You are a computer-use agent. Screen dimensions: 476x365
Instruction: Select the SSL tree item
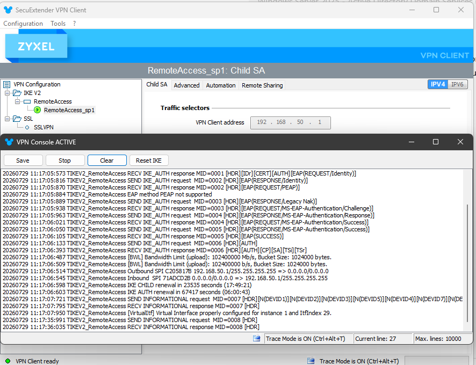28,119
